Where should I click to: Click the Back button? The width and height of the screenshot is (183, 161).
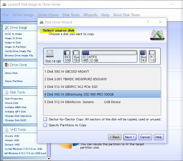click(115, 137)
